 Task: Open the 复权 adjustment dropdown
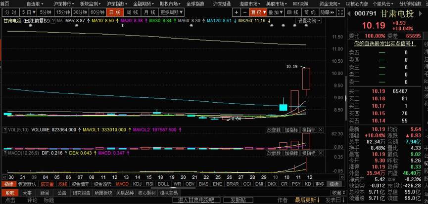[258, 12]
